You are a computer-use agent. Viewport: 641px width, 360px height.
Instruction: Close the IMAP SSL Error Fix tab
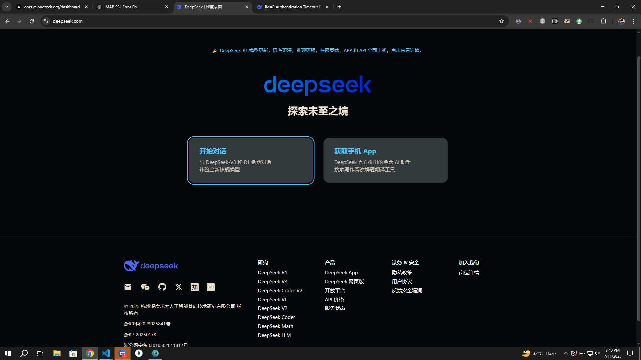167,7
